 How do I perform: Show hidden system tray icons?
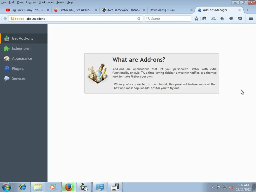(x=212, y=187)
